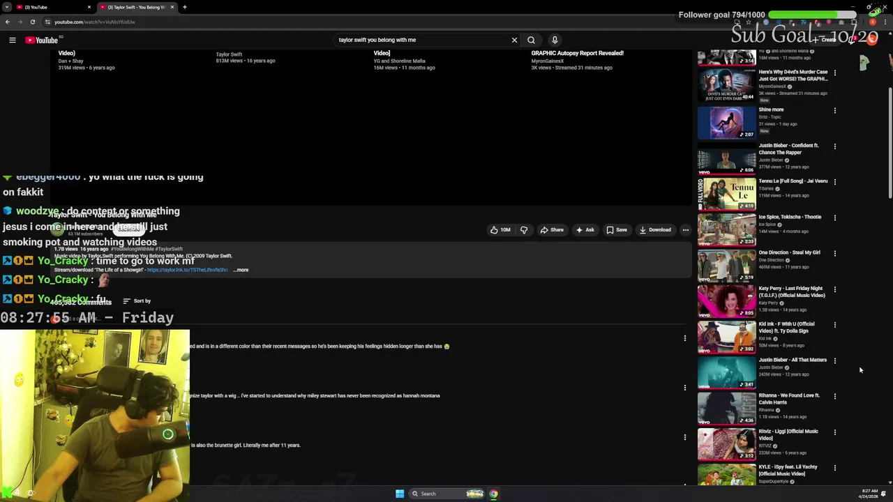The height and width of the screenshot is (502, 893).
Task: Open Chrome from the taskbar
Action: [493, 494]
